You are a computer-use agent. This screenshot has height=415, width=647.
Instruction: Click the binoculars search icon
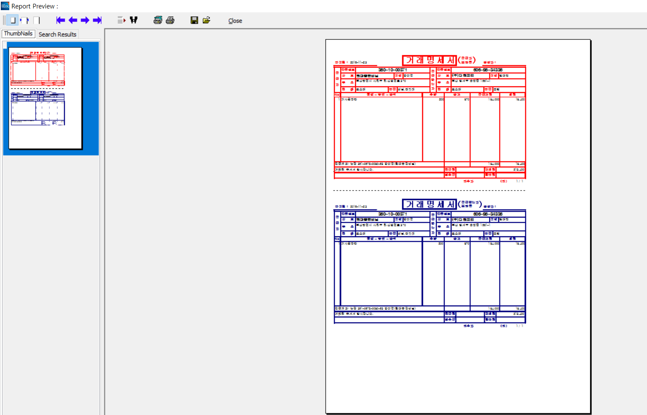point(134,20)
